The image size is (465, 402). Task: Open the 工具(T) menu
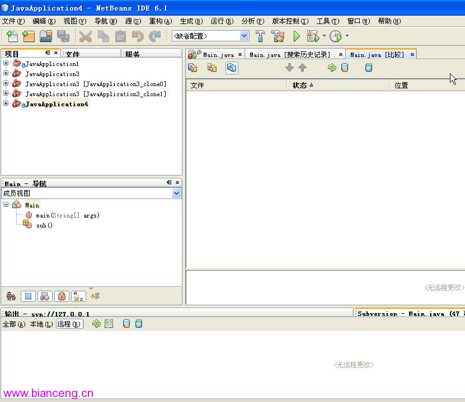point(328,21)
